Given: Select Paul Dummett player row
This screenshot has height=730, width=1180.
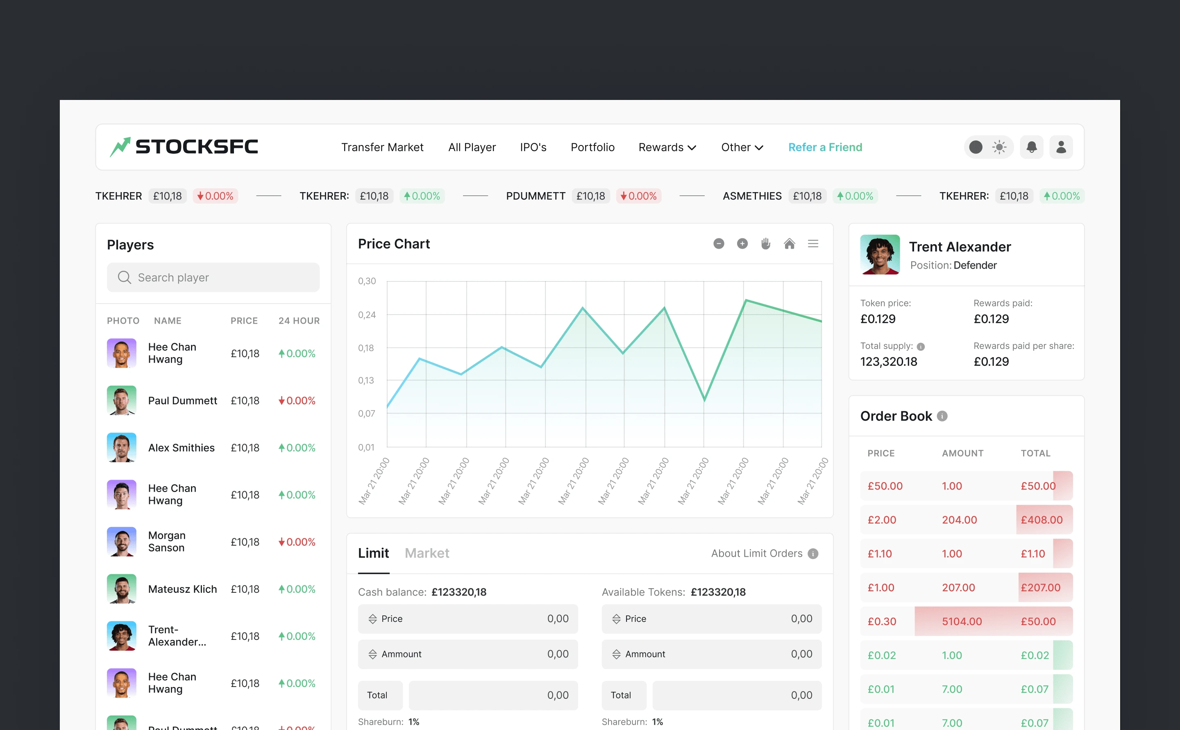Looking at the screenshot, I should (x=213, y=400).
